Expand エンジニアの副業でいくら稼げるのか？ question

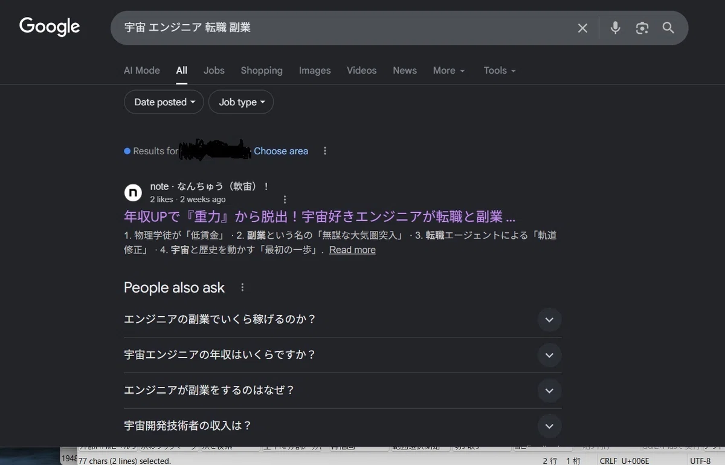tap(343, 319)
